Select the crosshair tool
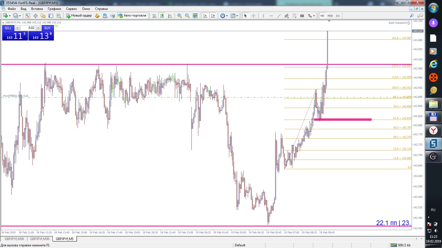442x248 pixels. click(x=253, y=16)
